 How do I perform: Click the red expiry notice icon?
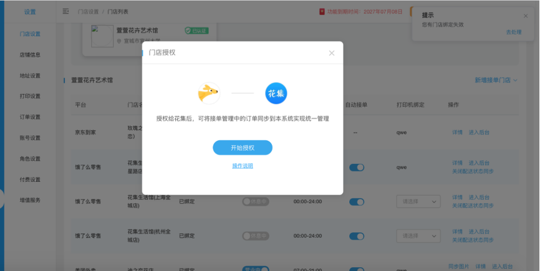(322, 12)
